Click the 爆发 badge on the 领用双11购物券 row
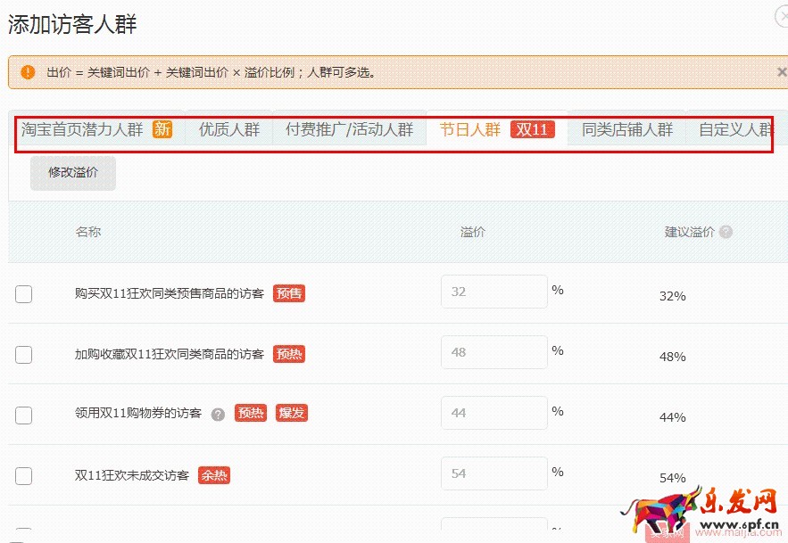788x543 pixels. point(291,413)
